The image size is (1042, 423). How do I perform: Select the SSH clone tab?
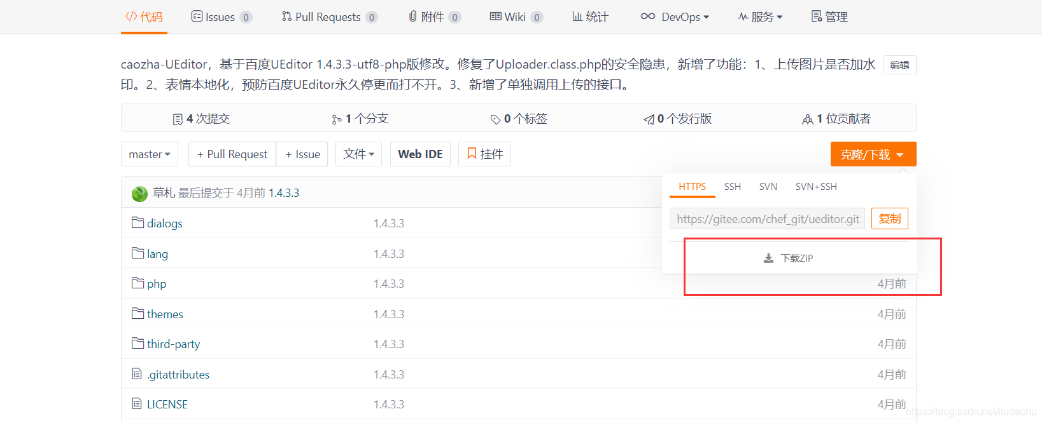point(733,187)
